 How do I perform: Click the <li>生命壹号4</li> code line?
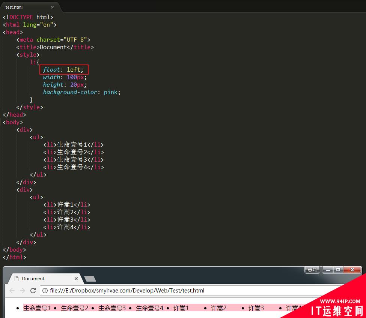coord(74,167)
